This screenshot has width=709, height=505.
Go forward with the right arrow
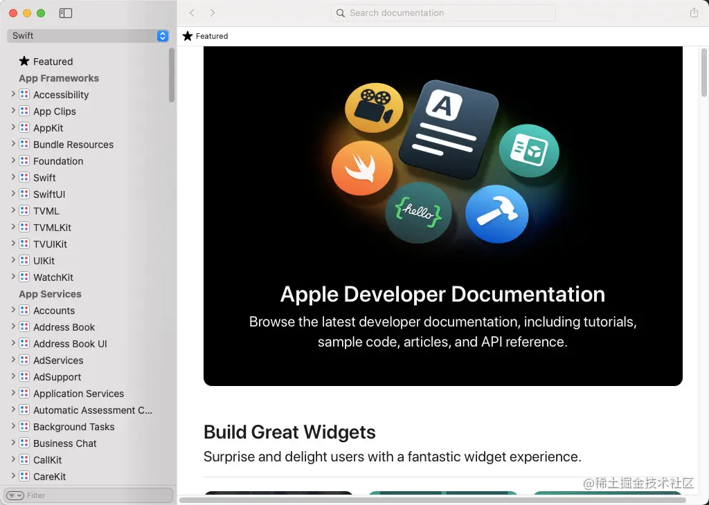point(213,13)
